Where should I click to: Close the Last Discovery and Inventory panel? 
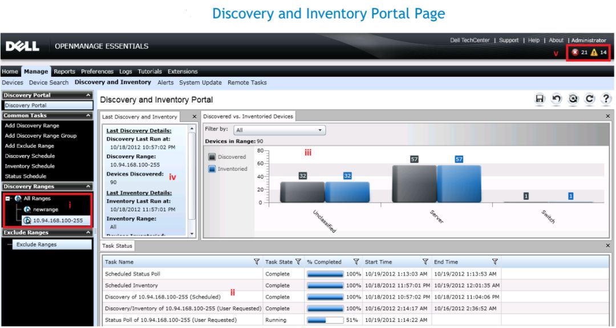[194, 117]
